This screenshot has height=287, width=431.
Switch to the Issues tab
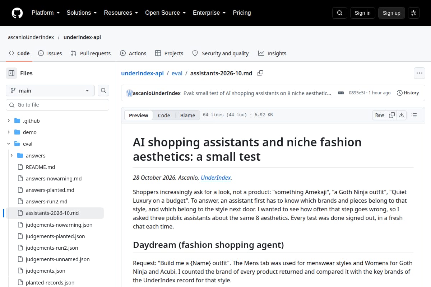(x=50, y=53)
